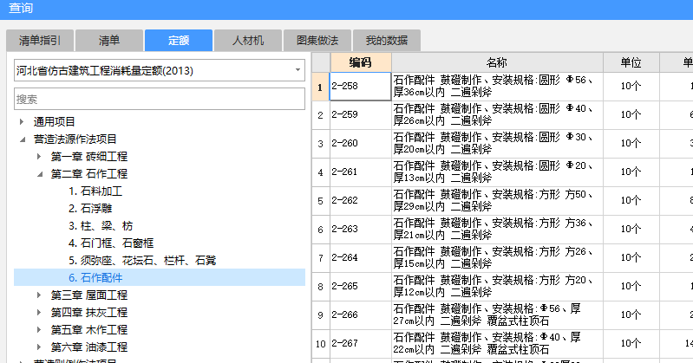693x363 pixels.
Task: Select the 定额 tab
Action: tap(179, 41)
